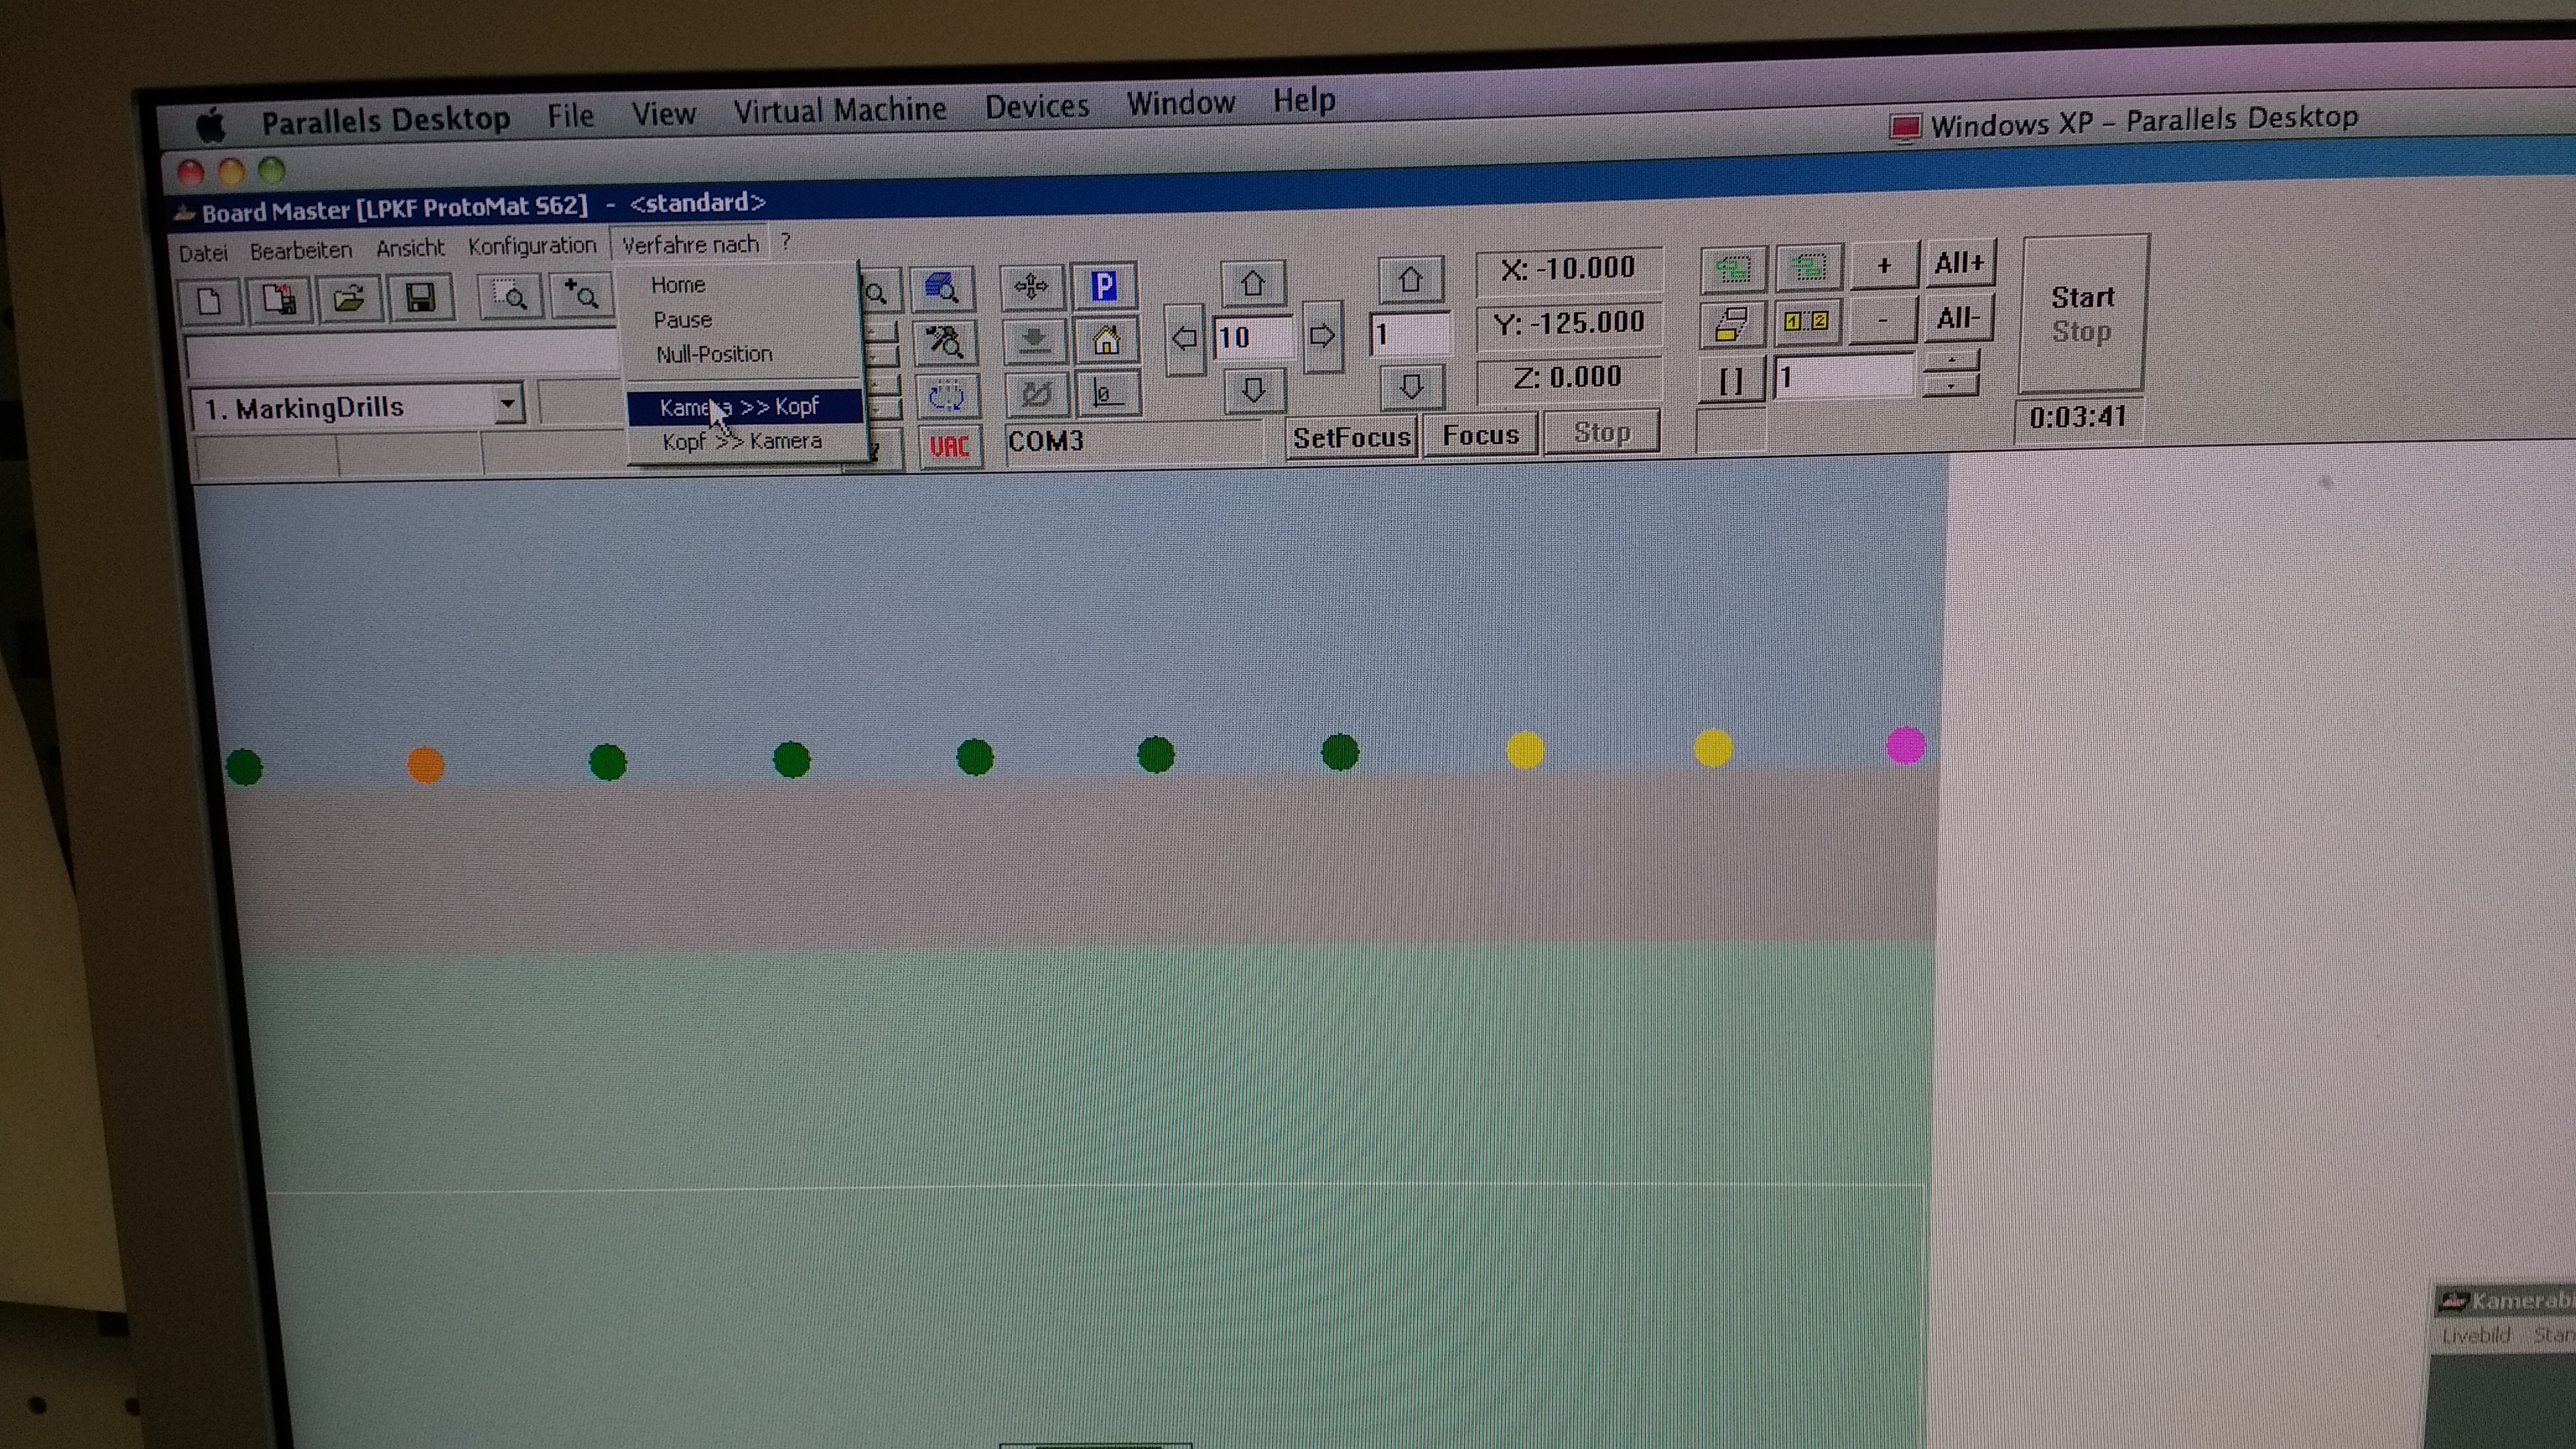Image resolution: width=2576 pixels, height=1449 pixels.
Task: Move head right with XY arrow
Action: click(1322, 336)
